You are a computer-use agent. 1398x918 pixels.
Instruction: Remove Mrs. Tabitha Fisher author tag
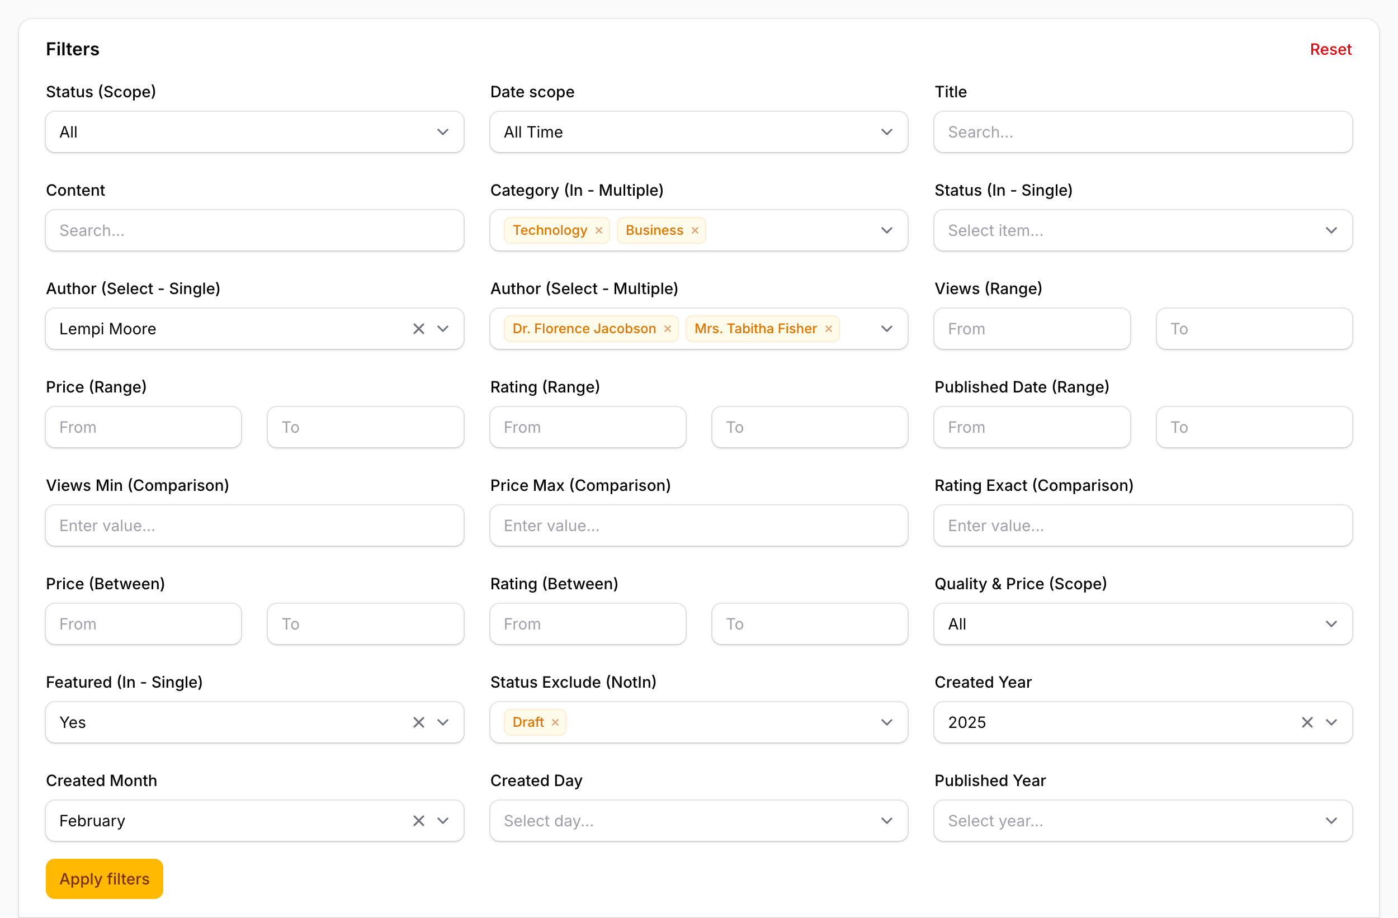pyautogui.click(x=828, y=329)
